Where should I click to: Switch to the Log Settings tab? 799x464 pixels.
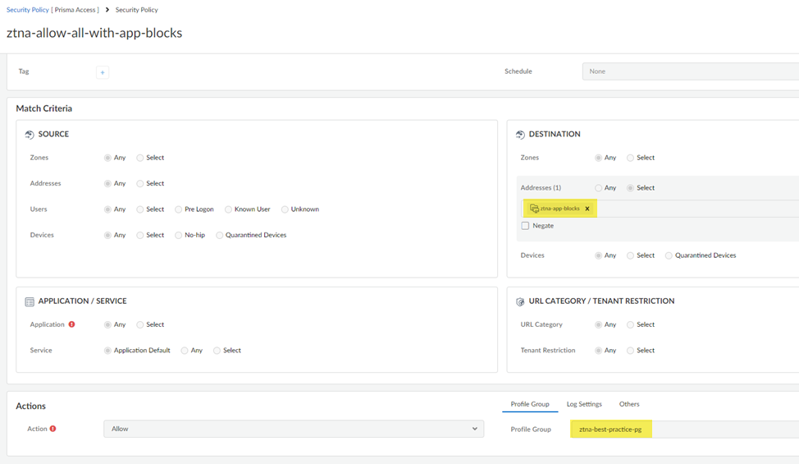[584, 404]
